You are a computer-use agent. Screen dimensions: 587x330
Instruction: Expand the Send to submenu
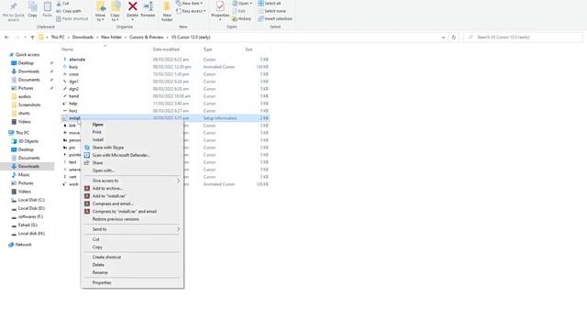(x=132, y=229)
